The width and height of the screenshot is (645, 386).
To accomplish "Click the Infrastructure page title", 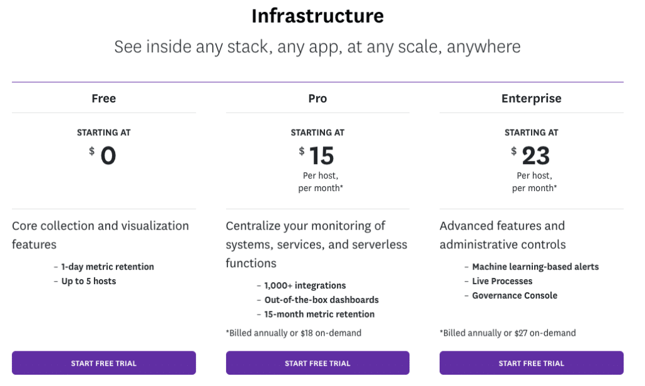I will coord(317,16).
